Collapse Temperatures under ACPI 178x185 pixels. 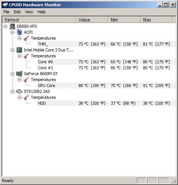pyautogui.click(x=19, y=38)
